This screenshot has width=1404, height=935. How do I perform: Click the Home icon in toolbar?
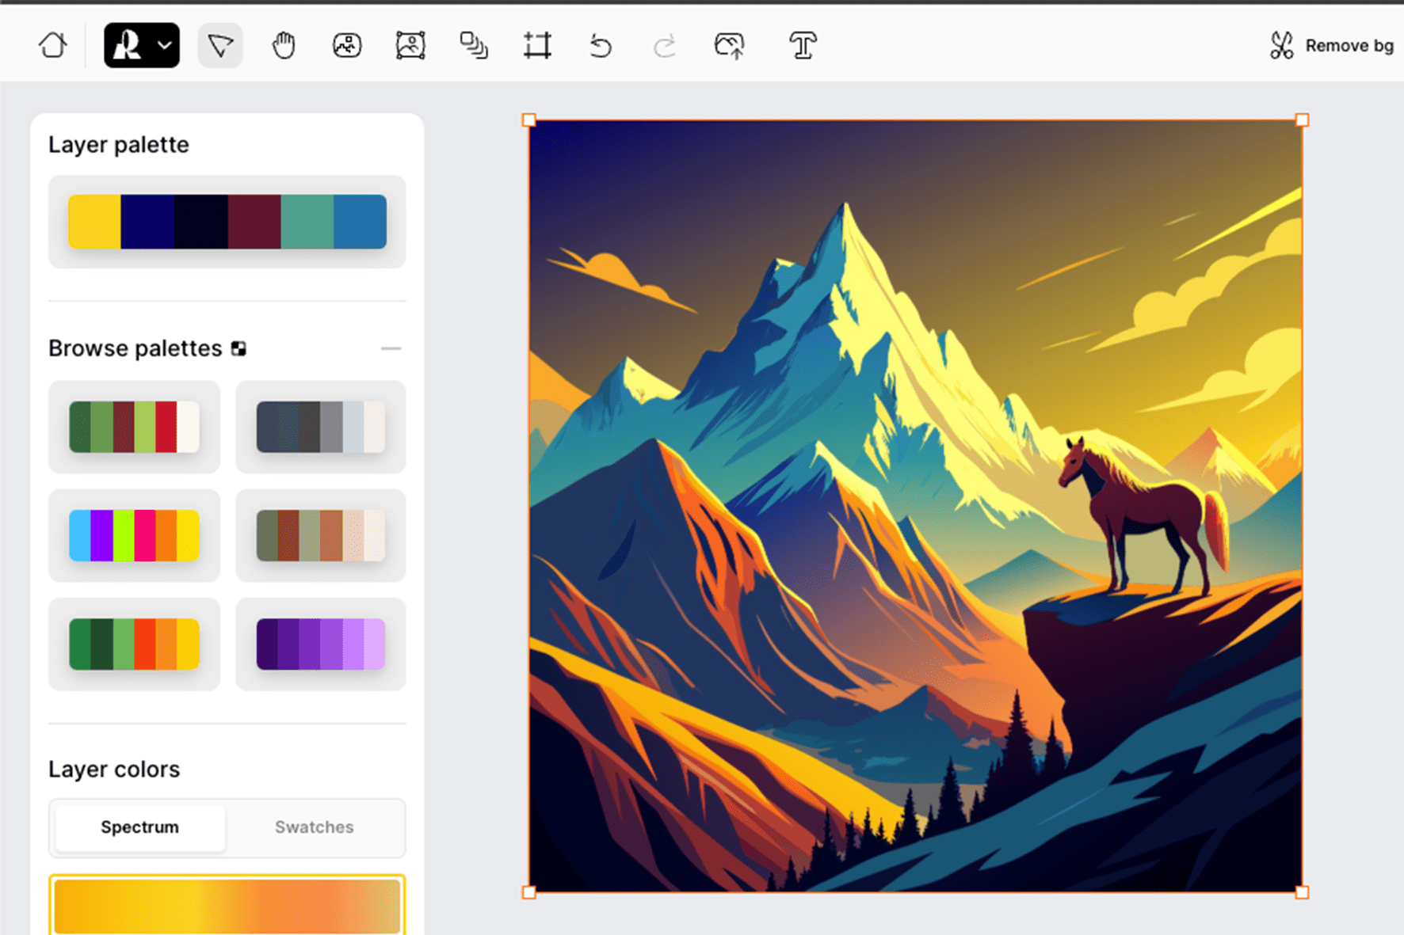click(x=53, y=45)
